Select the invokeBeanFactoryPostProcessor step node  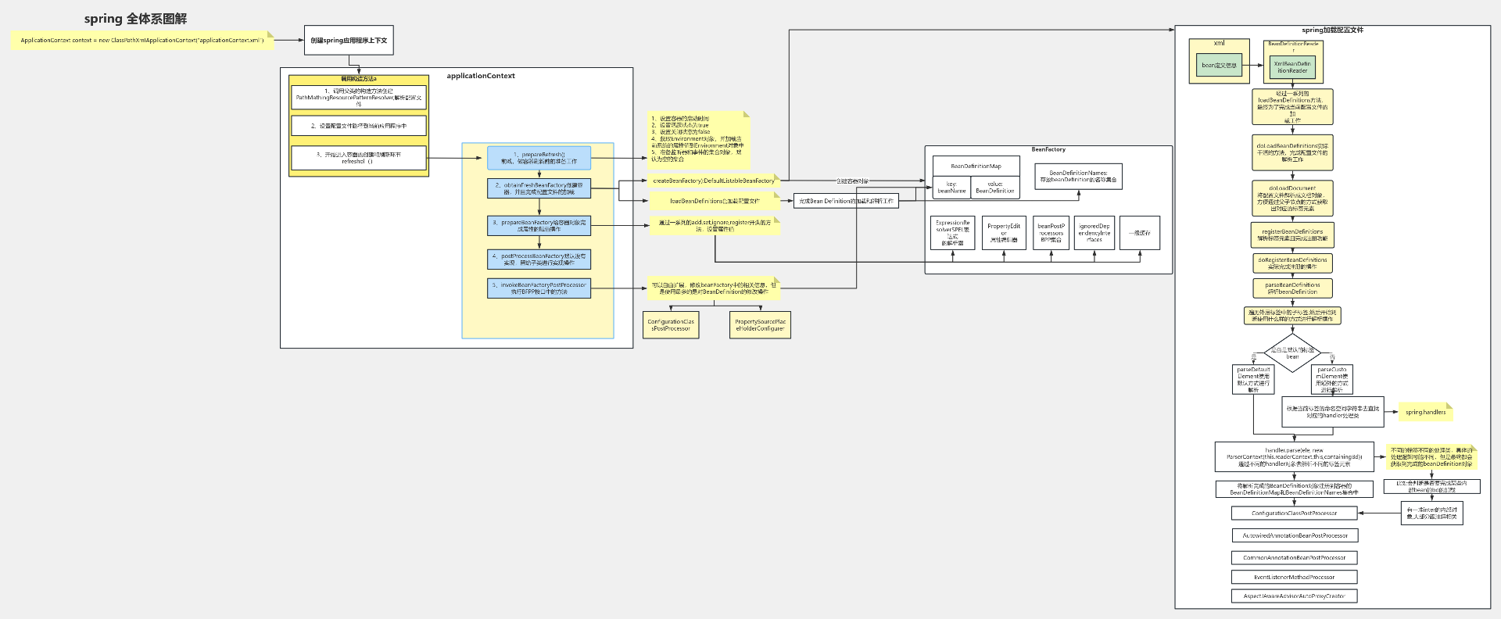pos(539,288)
